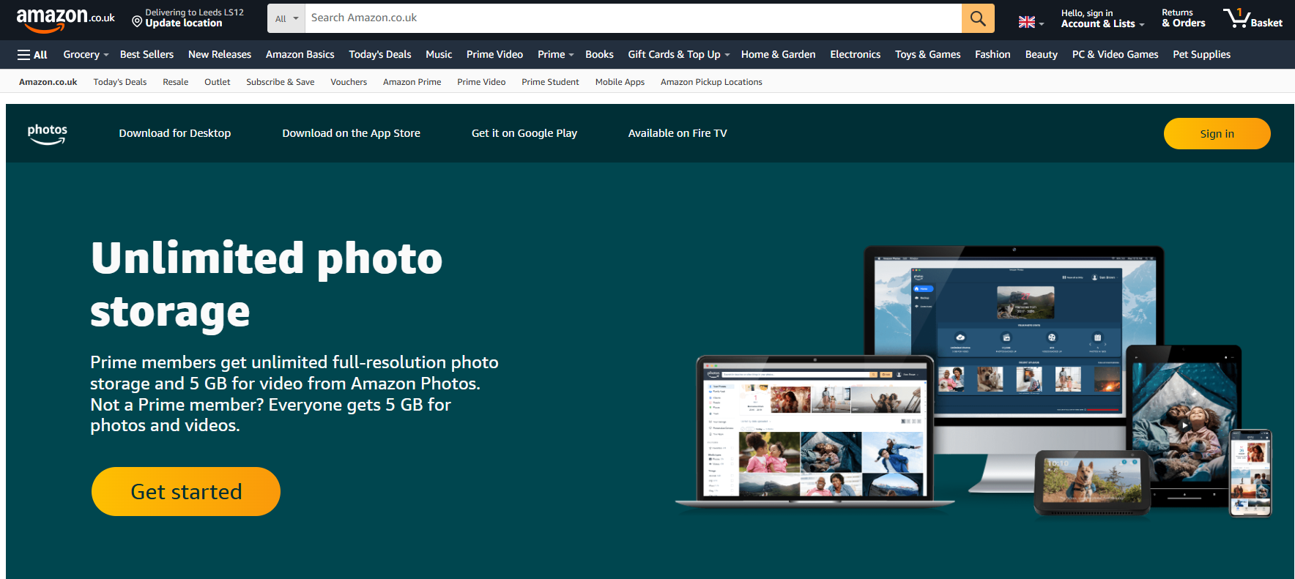Click Today's Deals in the subnav
This screenshot has height=579, width=1295.
tap(120, 82)
